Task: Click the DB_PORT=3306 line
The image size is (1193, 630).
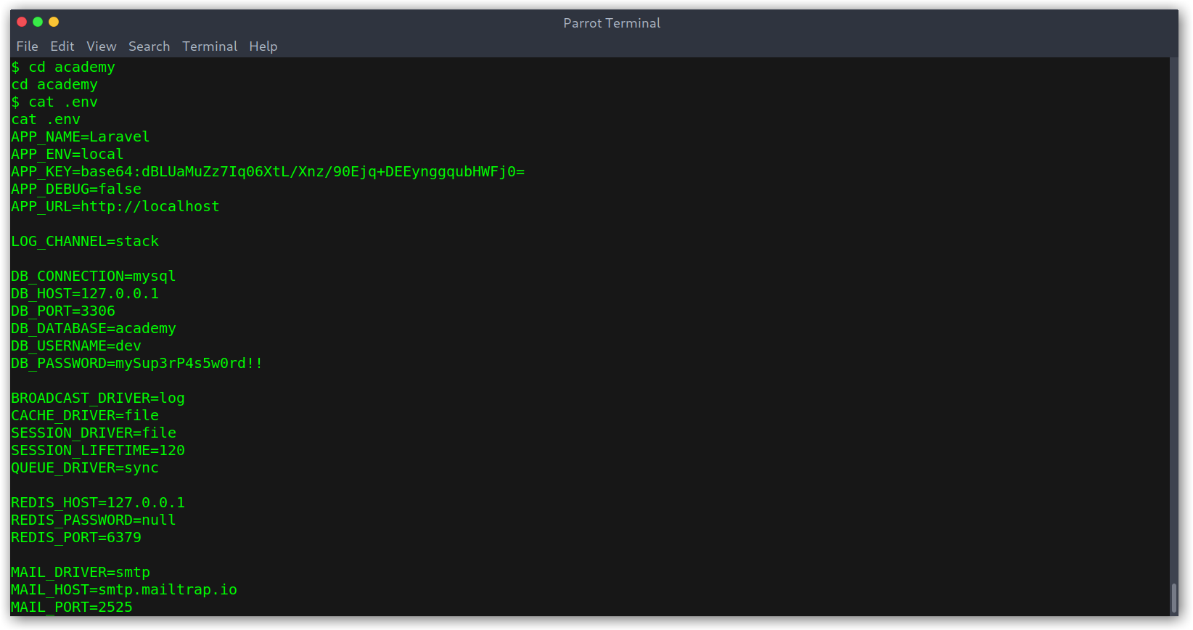Action: [63, 311]
